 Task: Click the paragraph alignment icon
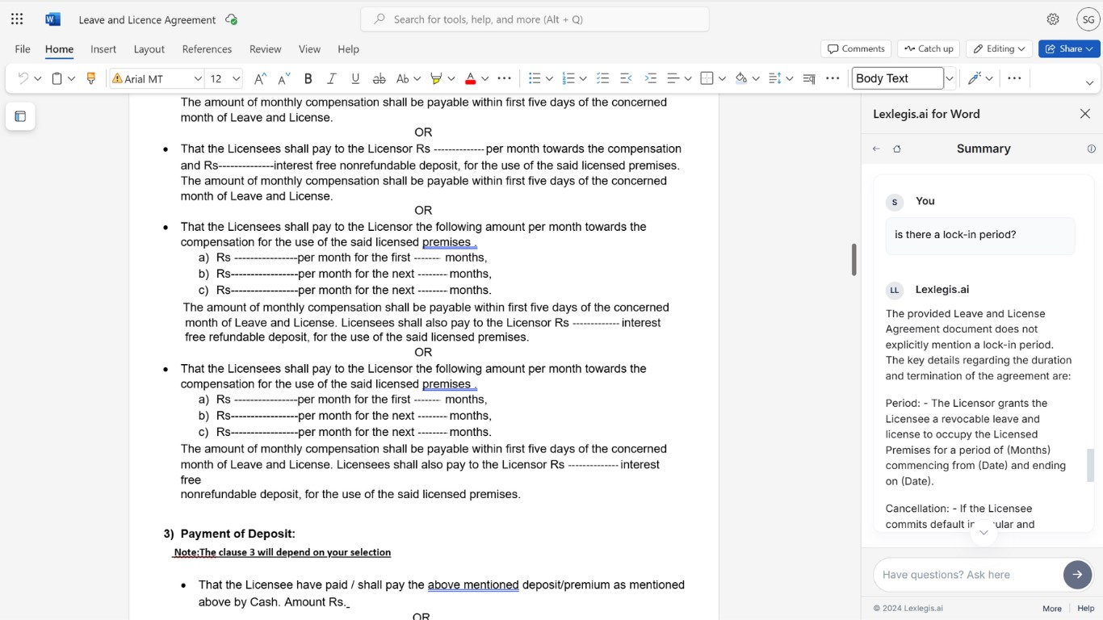point(673,78)
